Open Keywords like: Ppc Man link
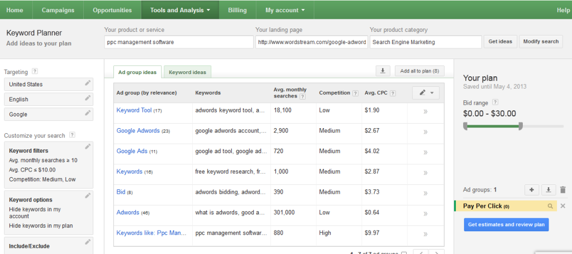This screenshot has width=572, height=254. pos(151,232)
